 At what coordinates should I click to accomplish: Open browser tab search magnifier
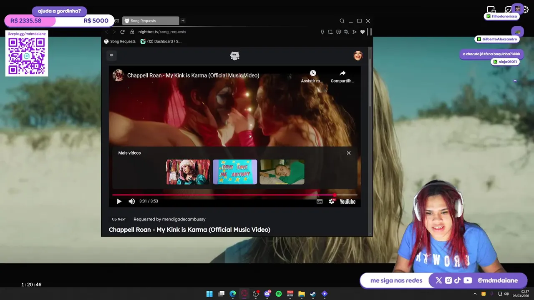click(x=342, y=21)
